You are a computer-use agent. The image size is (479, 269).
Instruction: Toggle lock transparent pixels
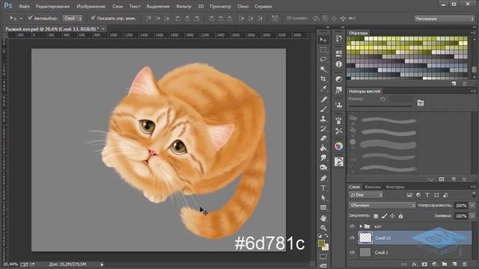[x=376, y=216]
